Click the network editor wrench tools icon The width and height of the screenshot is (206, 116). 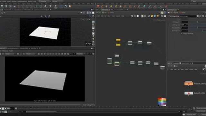click(x=132, y=16)
